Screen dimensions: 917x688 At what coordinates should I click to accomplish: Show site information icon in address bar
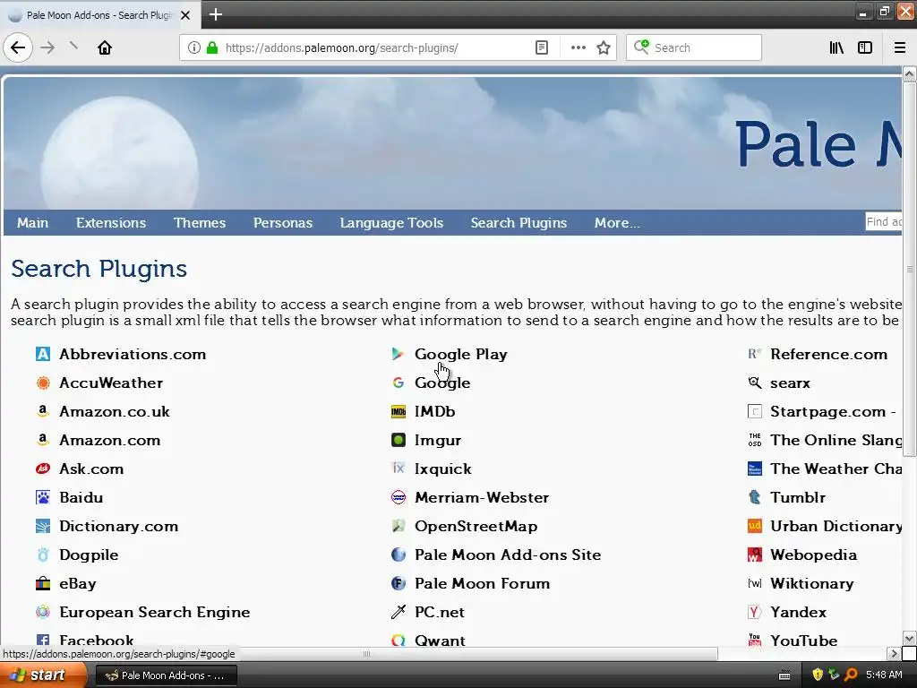(194, 47)
